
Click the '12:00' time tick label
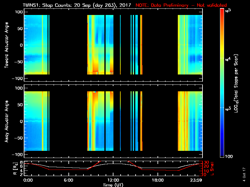113,180
